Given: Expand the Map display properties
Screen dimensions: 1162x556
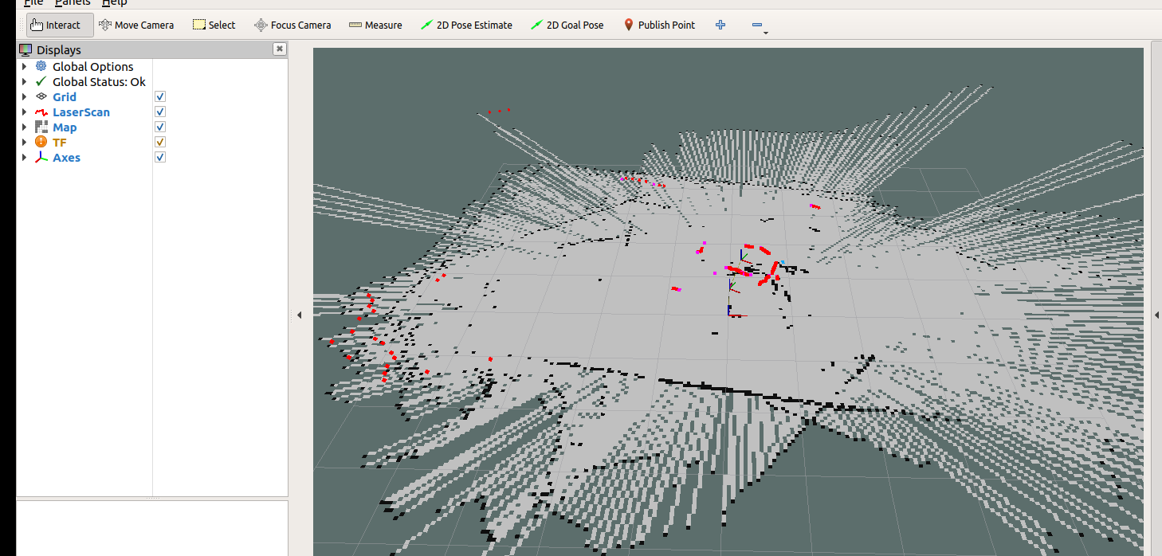Looking at the screenshot, I should tap(24, 127).
